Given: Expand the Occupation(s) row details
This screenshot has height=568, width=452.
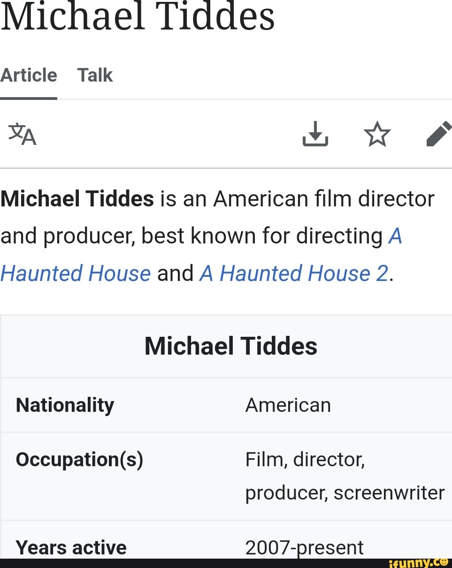Looking at the screenshot, I should 79,460.
